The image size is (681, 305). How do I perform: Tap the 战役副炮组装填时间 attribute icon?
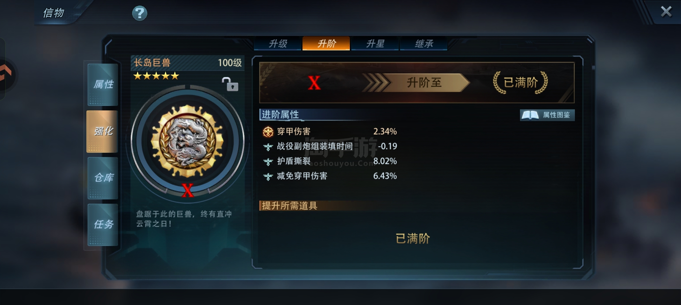point(268,147)
